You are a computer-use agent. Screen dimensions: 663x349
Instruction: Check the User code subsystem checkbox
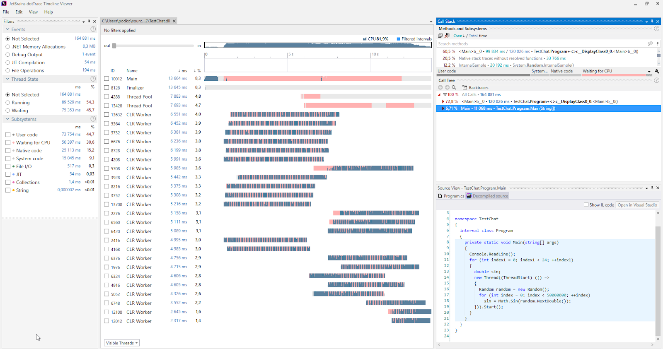[8, 135]
